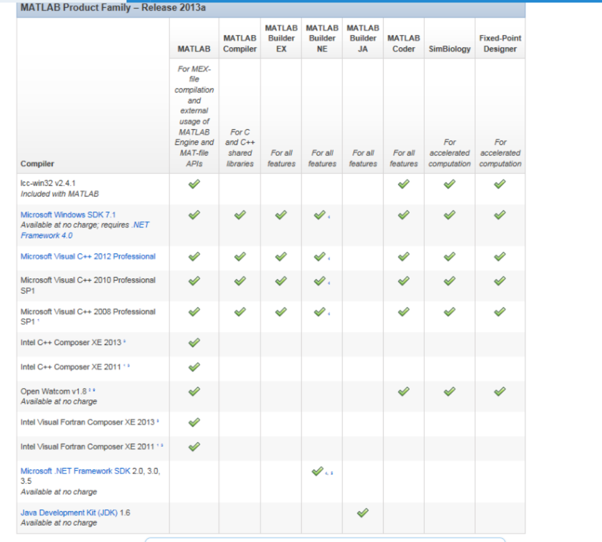The width and height of the screenshot is (602, 542).
Task: Click the MATLAB Builder NE column header
Action: pos(322,38)
